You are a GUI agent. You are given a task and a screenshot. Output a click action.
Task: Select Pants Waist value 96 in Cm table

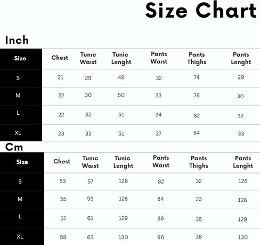coord(160,238)
